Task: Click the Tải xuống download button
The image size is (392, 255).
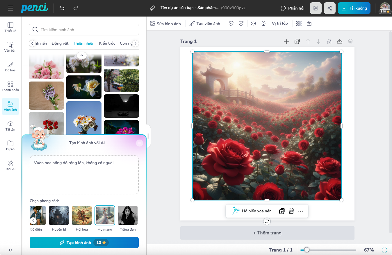Action: pos(354,8)
